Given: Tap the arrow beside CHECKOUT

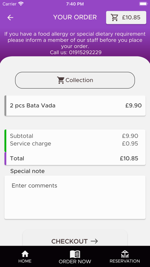Looking at the screenshot, I should [94, 241].
